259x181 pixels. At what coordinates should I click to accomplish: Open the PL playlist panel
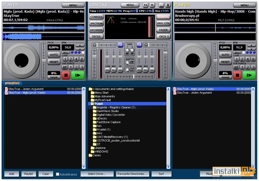click(152, 5)
